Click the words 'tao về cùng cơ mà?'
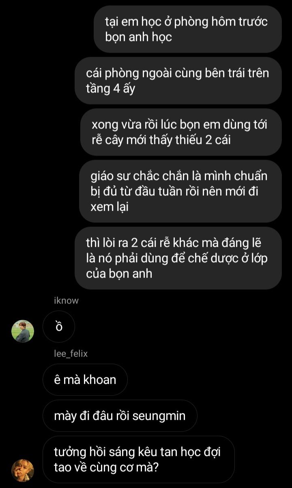This screenshot has width=292, height=488. pos(106,467)
